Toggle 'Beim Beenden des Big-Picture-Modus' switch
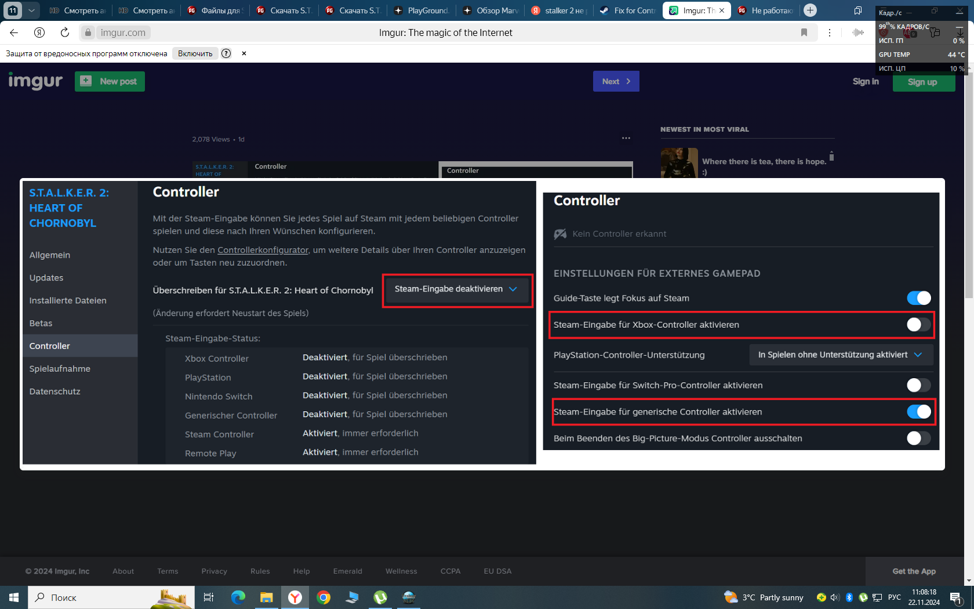974x609 pixels. (919, 438)
